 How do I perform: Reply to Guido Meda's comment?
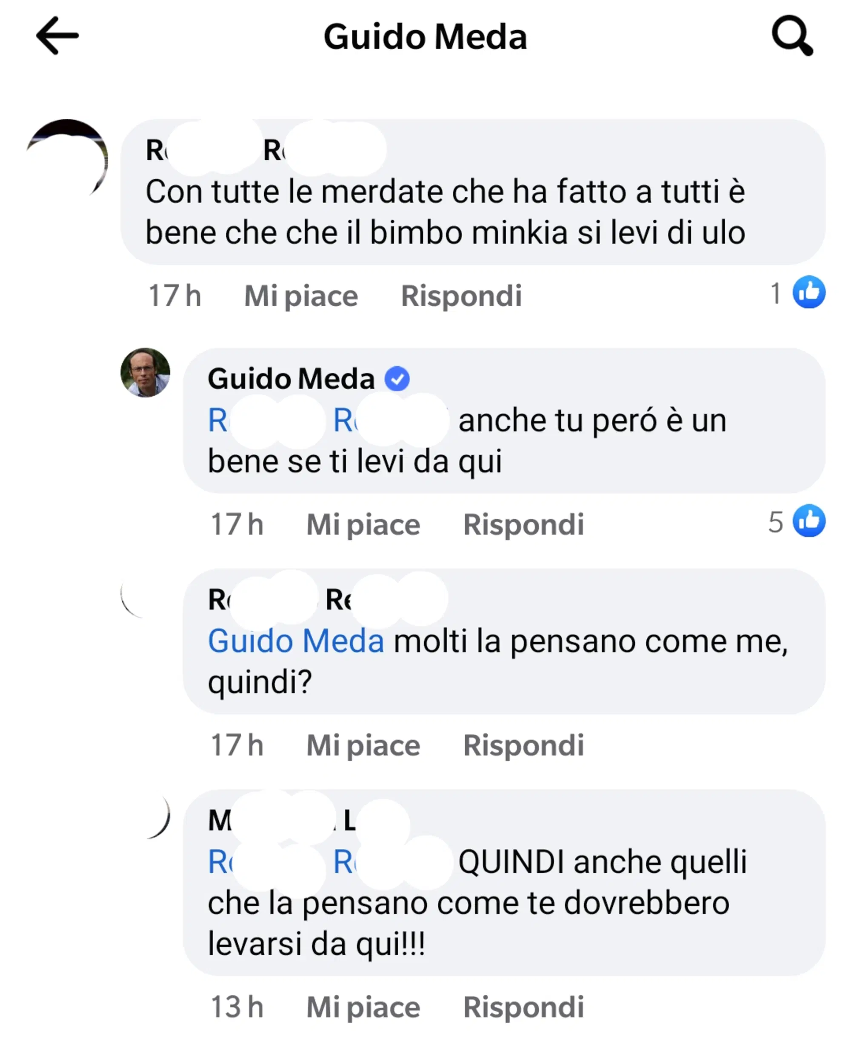pyautogui.click(x=523, y=525)
